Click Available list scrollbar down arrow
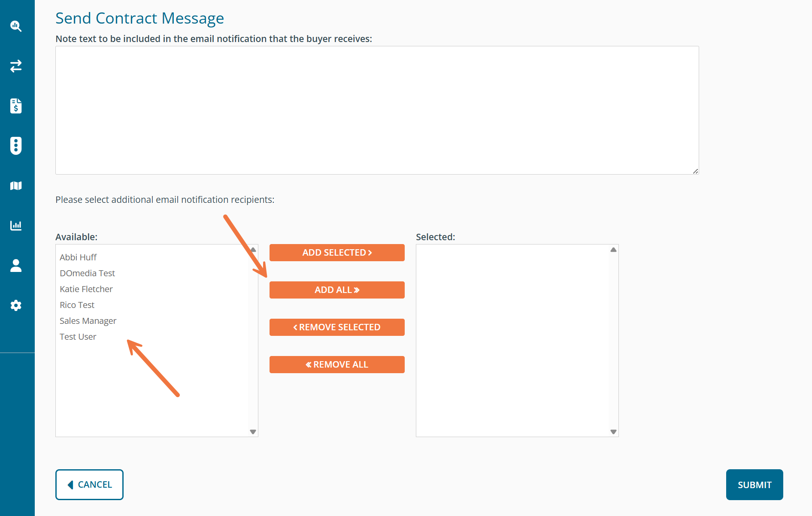This screenshot has height=516, width=812. [x=253, y=432]
